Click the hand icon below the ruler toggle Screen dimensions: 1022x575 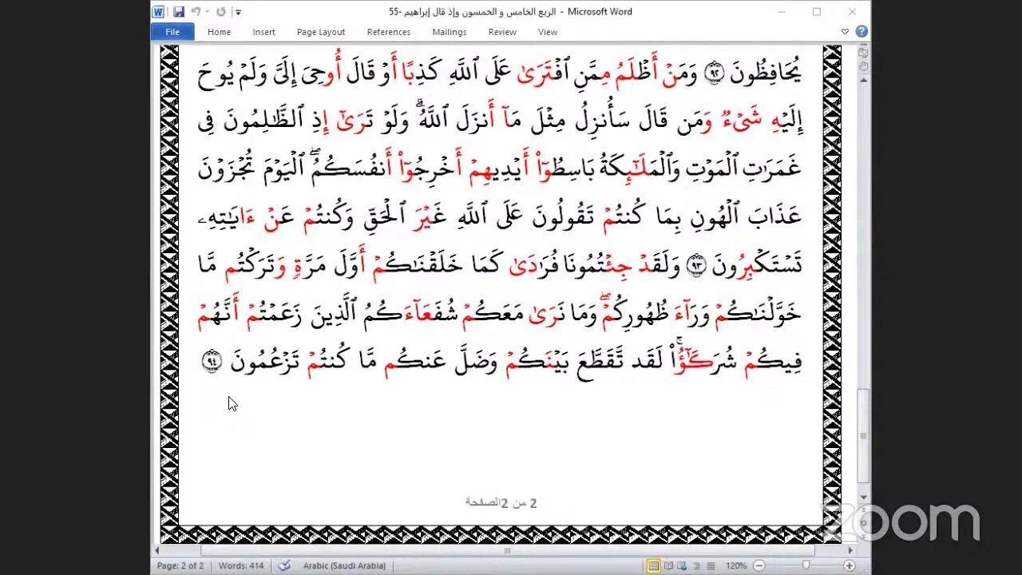click(x=863, y=66)
